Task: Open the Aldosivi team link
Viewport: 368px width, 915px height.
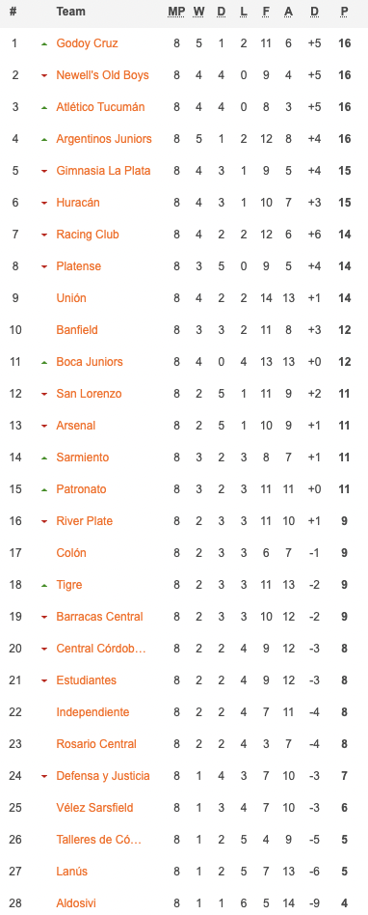Action: (76, 903)
